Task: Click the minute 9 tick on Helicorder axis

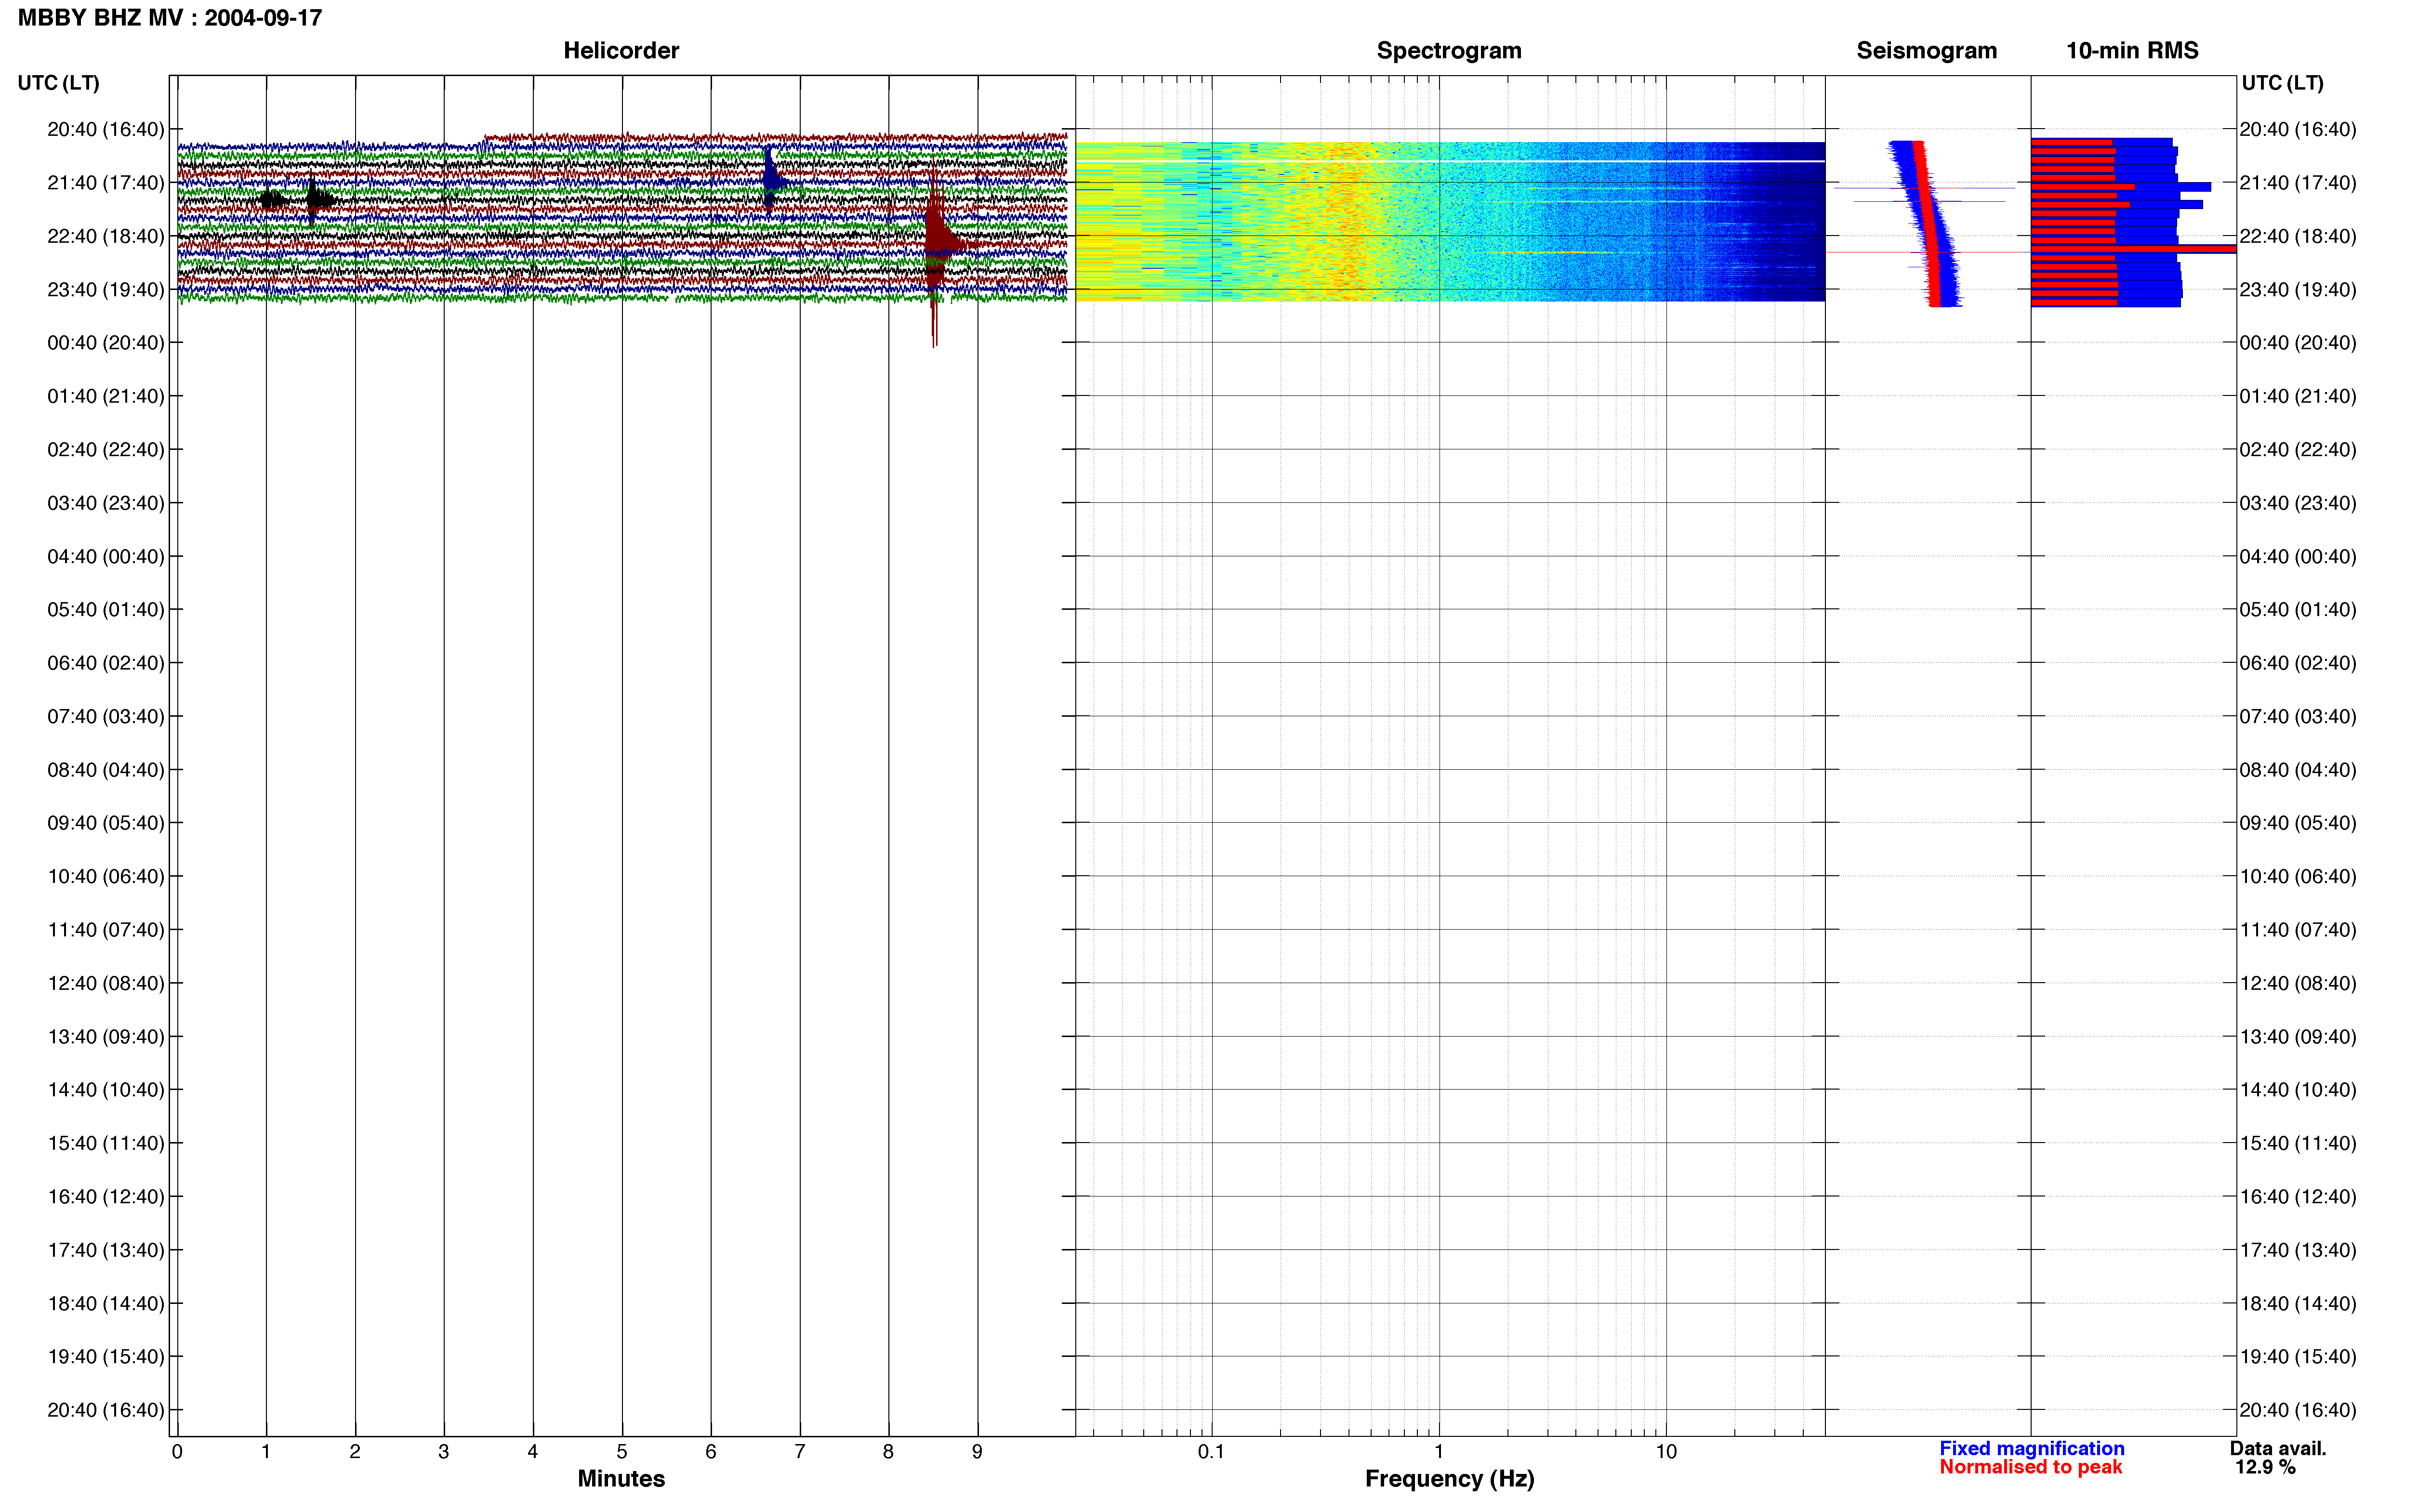Action: coord(977,1451)
